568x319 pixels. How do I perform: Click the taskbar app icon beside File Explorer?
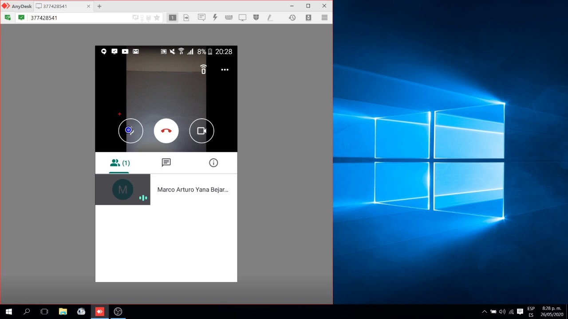(x=81, y=311)
